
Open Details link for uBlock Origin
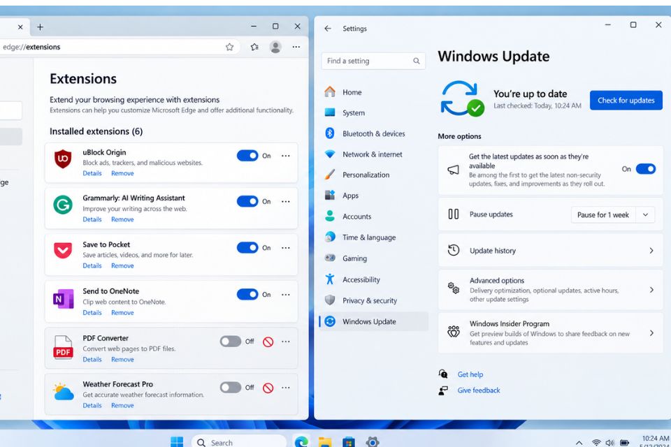point(92,173)
